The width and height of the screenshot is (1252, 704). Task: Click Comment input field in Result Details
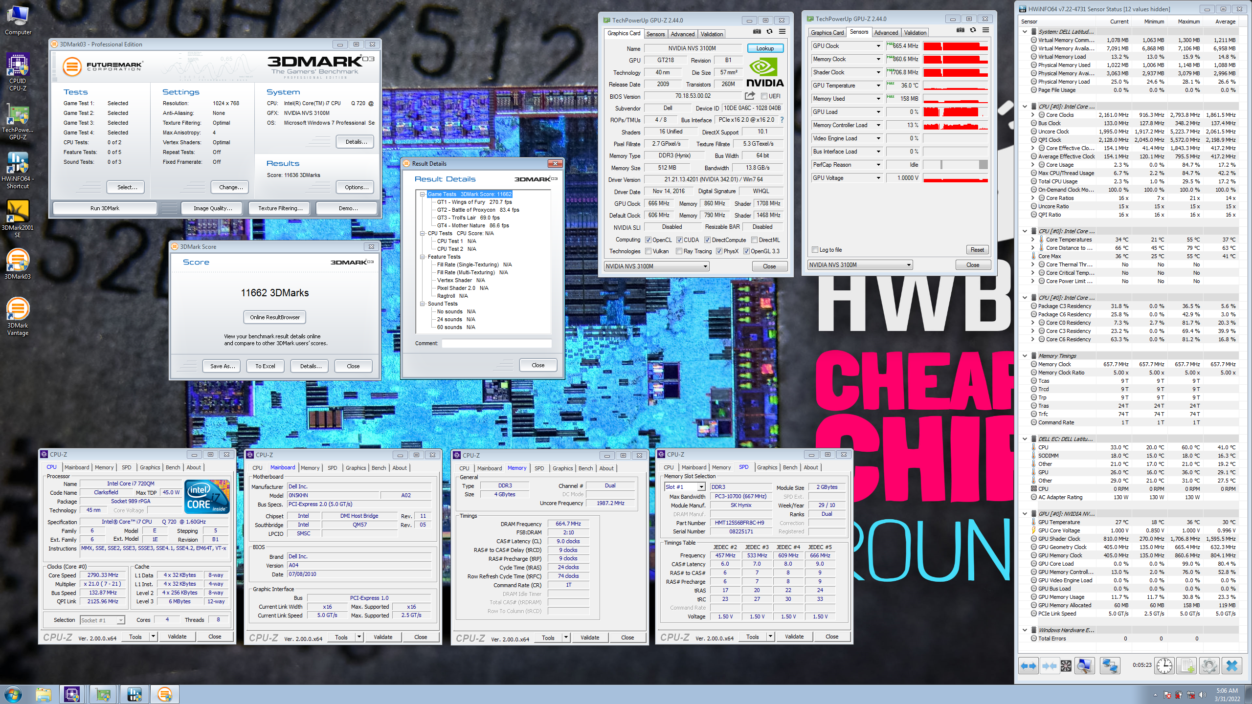[x=496, y=343]
